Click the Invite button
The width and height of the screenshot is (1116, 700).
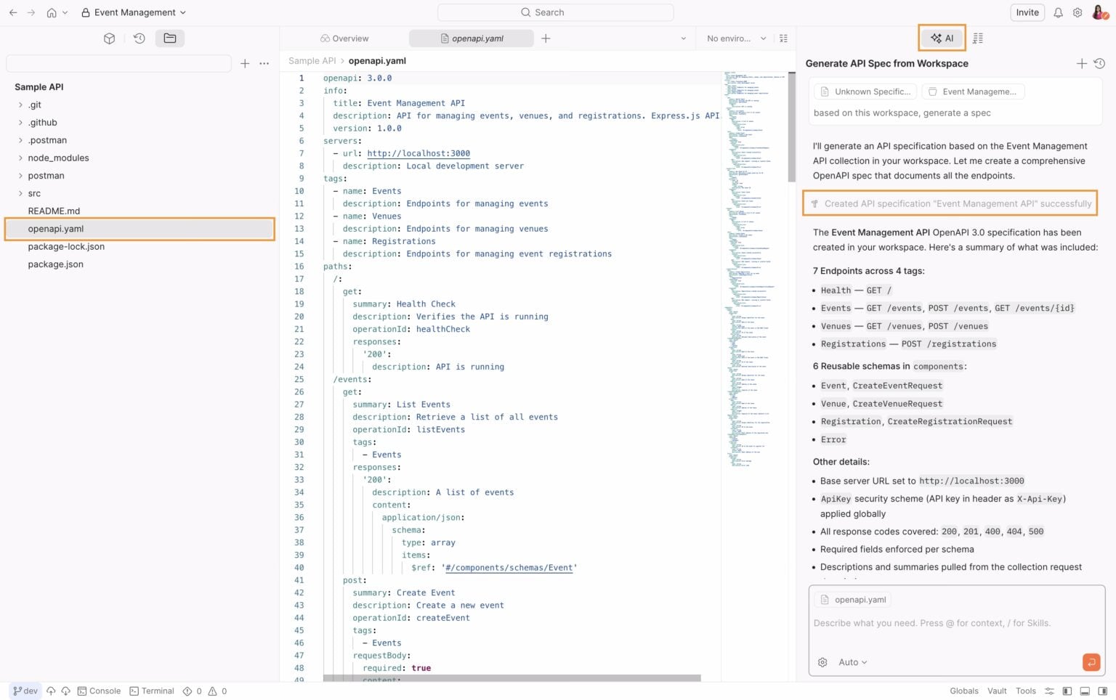(1027, 12)
